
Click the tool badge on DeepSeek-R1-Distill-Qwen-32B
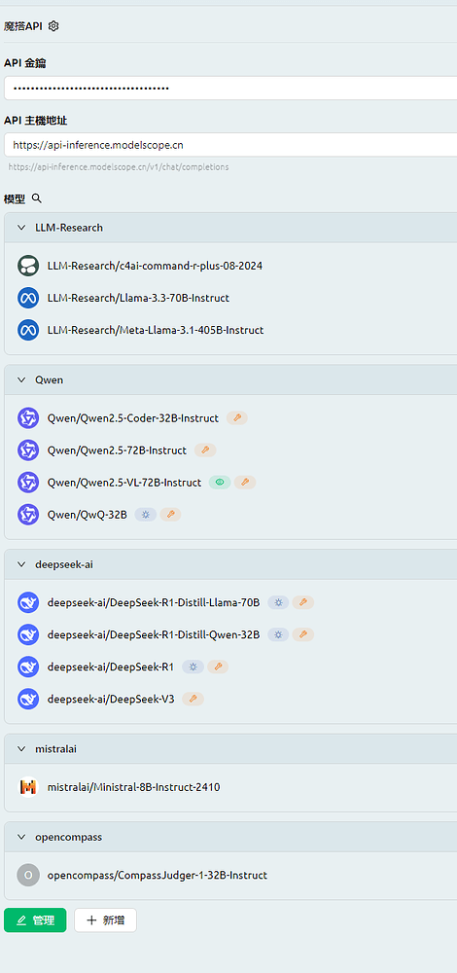click(x=303, y=634)
